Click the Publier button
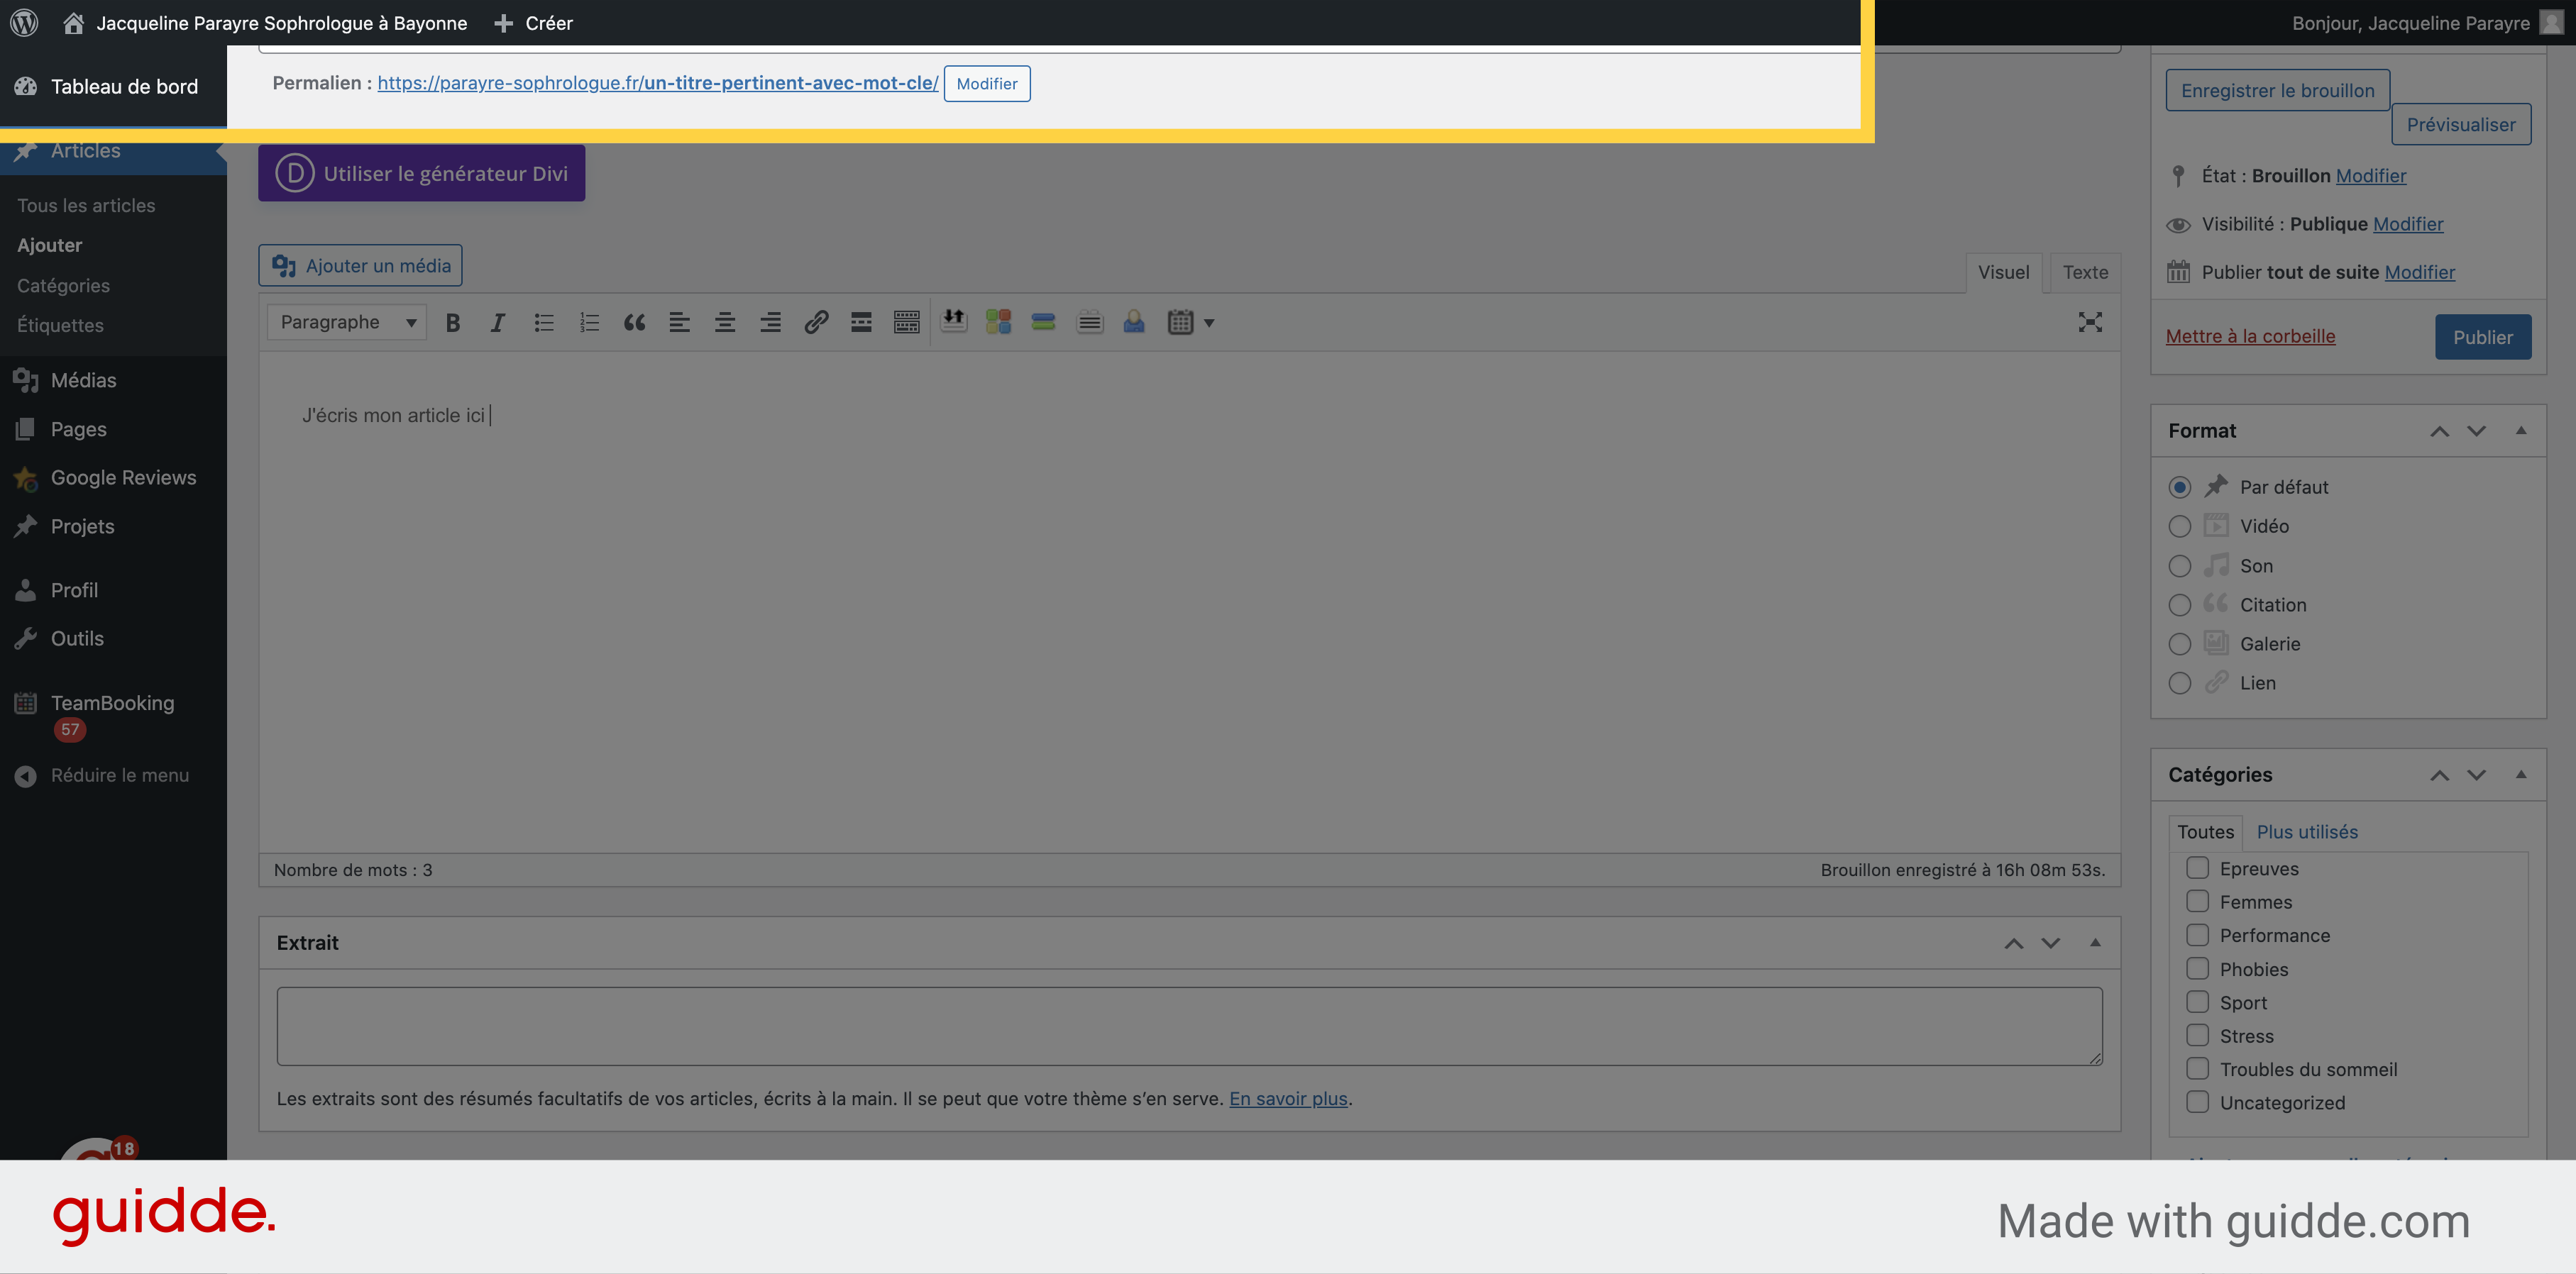This screenshot has width=2576, height=1274. 2481,336
